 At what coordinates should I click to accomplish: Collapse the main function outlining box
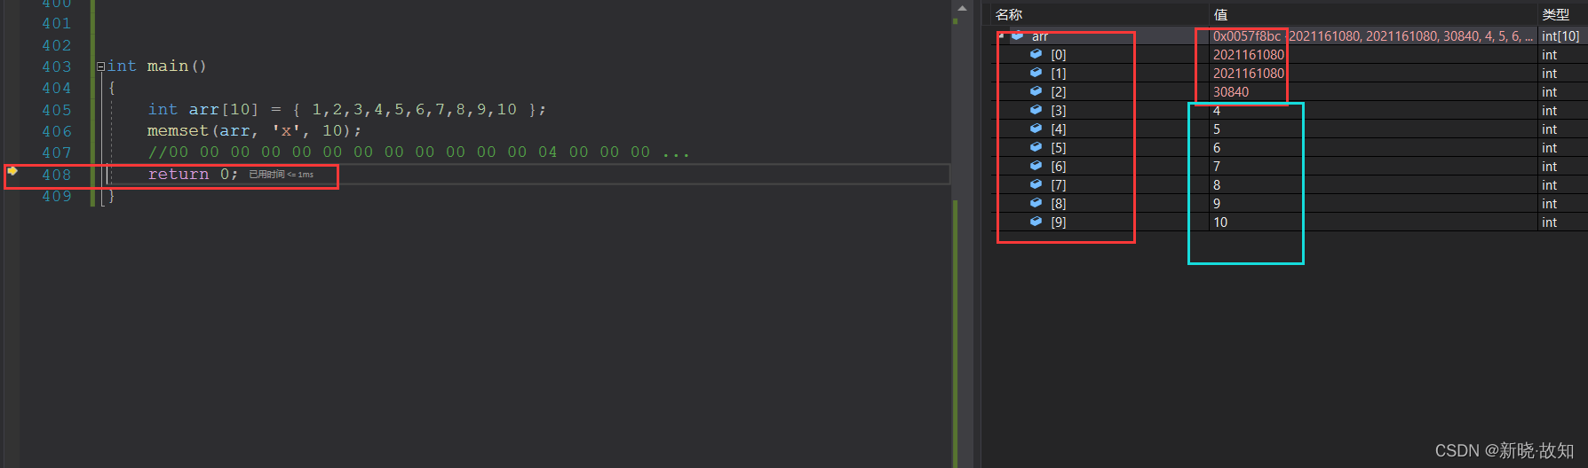[x=100, y=66]
